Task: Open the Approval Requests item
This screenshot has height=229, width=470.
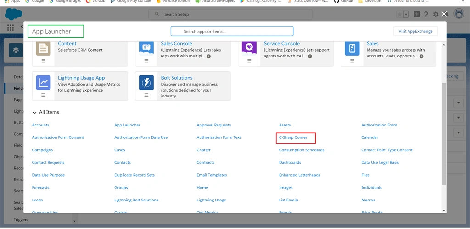Action: 214,125
